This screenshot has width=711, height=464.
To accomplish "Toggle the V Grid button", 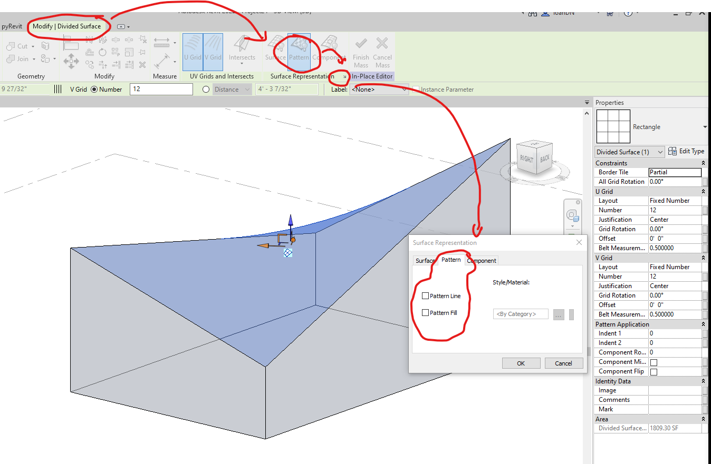I will pos(213,52).
